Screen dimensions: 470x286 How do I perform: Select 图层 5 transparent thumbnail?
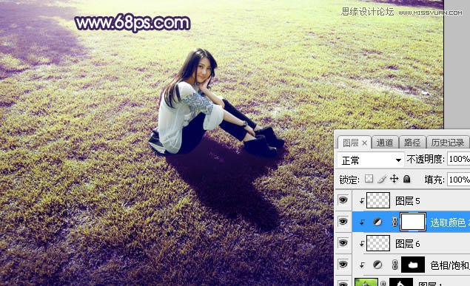[378, 200]
